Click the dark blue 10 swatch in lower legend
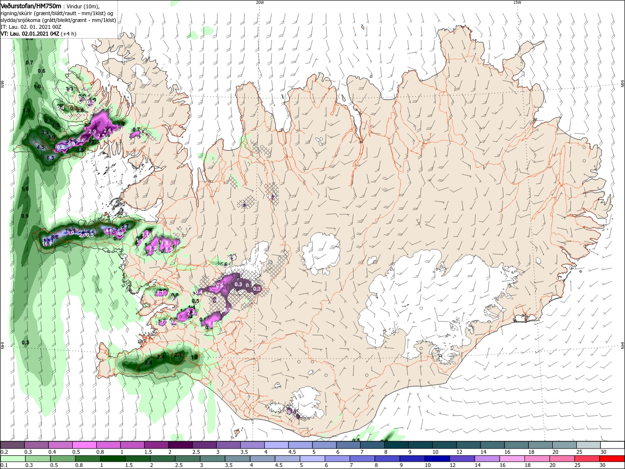 [x=436, y=459]
